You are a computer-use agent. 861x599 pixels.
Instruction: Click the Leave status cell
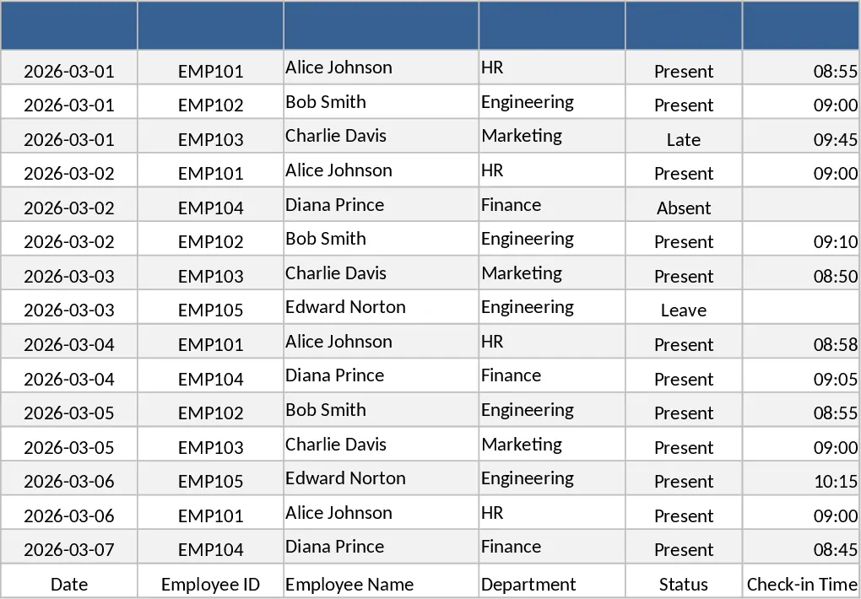click(x=684, y=307)
